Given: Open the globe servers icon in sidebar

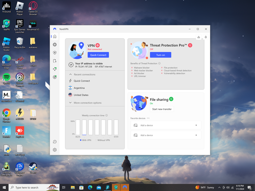Looking at the screenshot, I should (55, 45).
